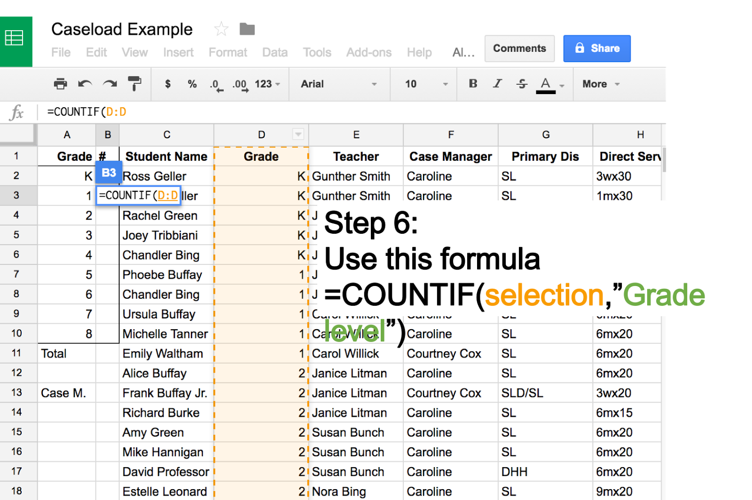
Task: Open the Data menu
Action: click(x=275, y=52)
